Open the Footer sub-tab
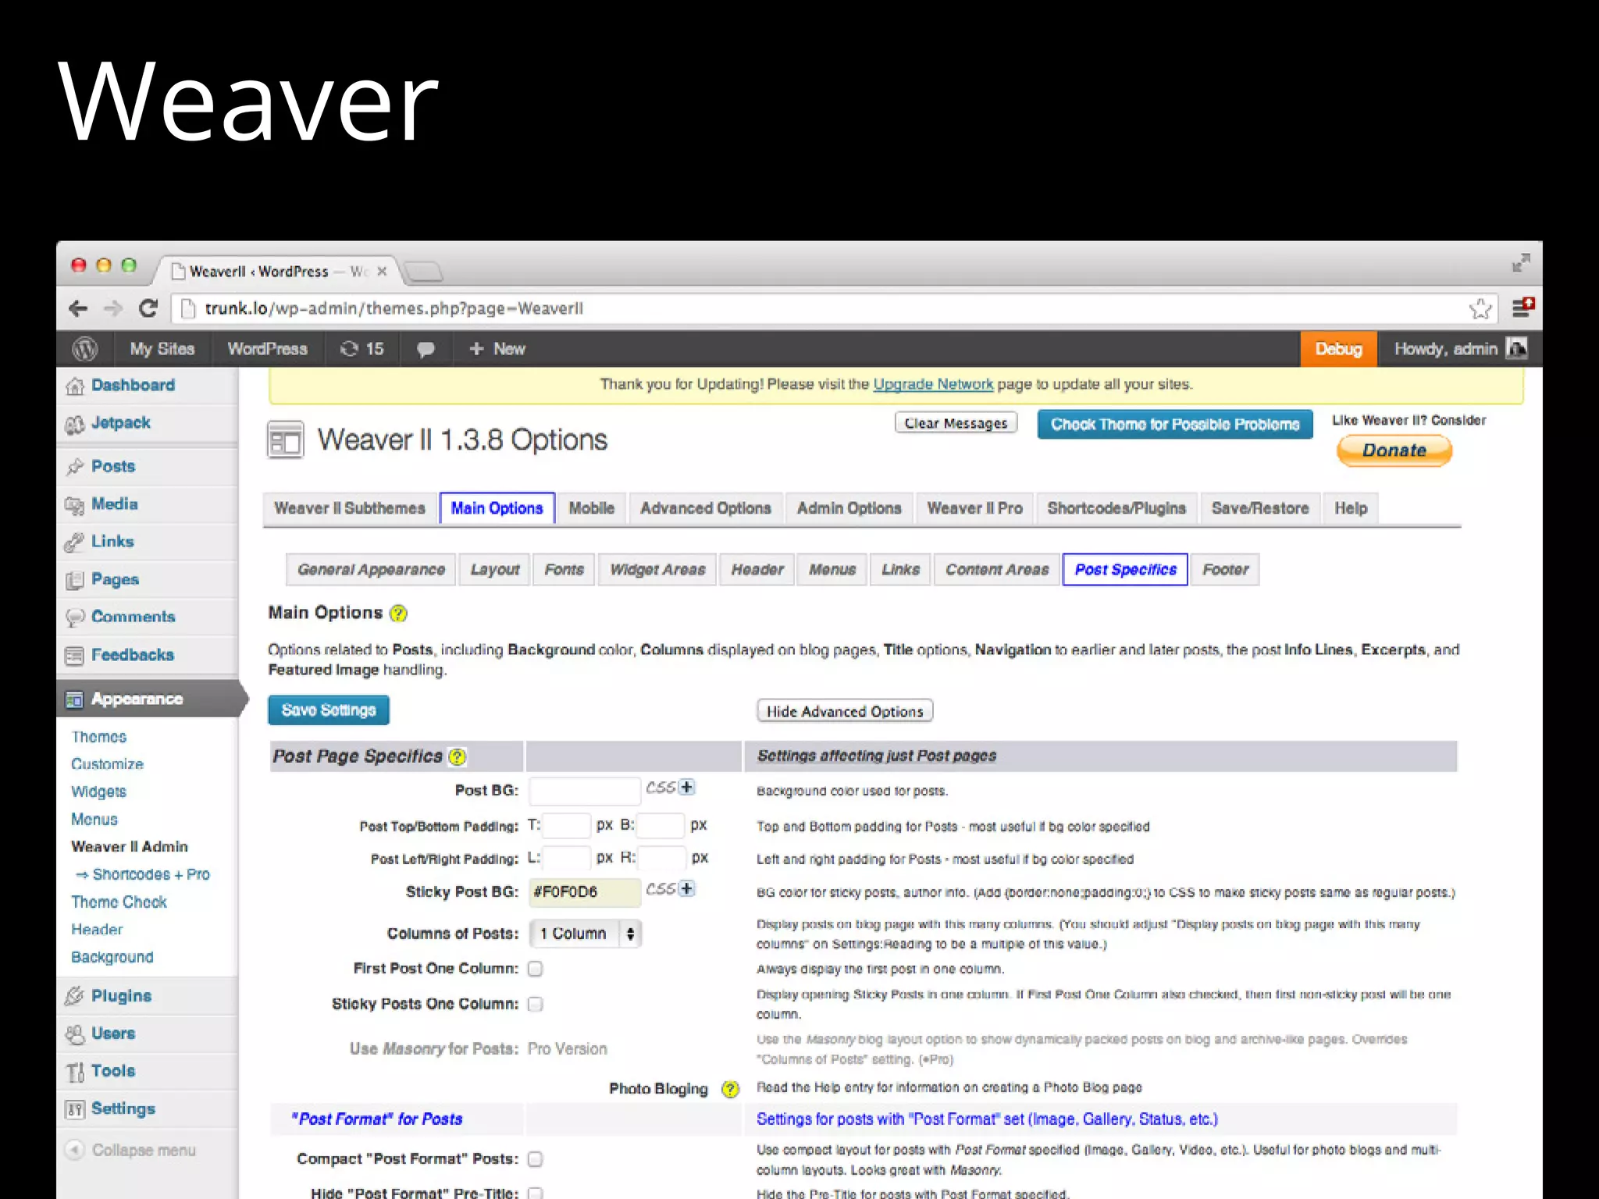 click(x=1225, y=570)
